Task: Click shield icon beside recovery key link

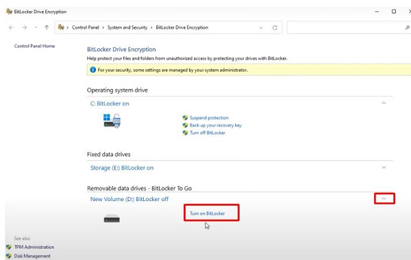Action: [x=186, y=125]
